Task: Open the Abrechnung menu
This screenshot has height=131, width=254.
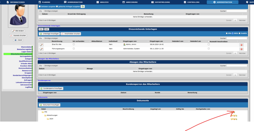Action: click(130, 2)
